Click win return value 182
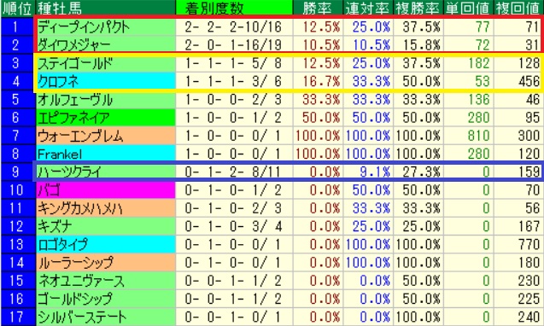 pos(478,63)
